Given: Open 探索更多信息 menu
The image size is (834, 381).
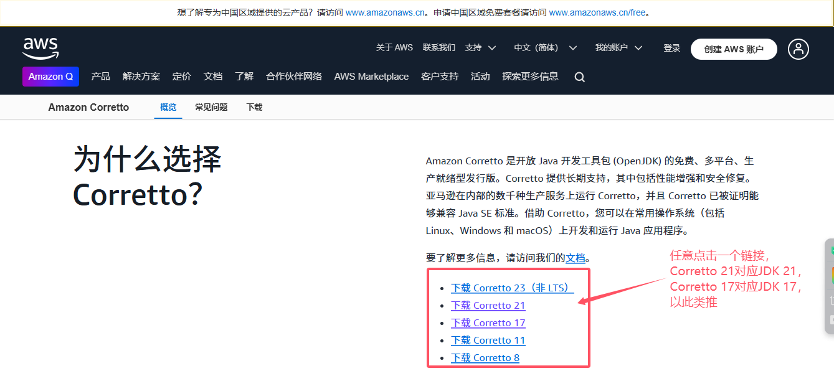Looking at the screenshot, I should 530,77.
